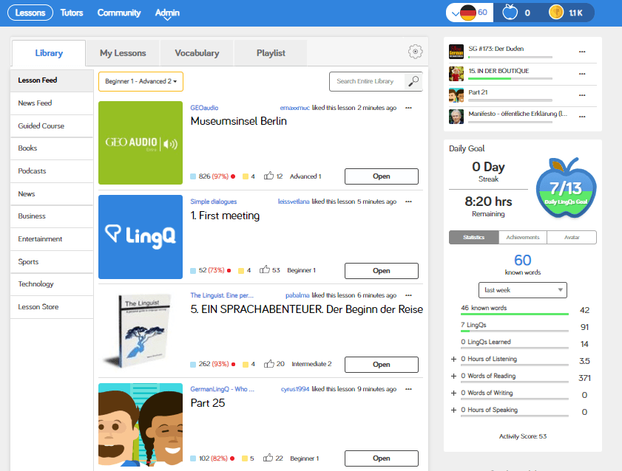Image resolution: width=622 pixels, height=471 pixels.
Task: Open the Tutors menu
Action: pyautogui.click(x=72, y=13)
